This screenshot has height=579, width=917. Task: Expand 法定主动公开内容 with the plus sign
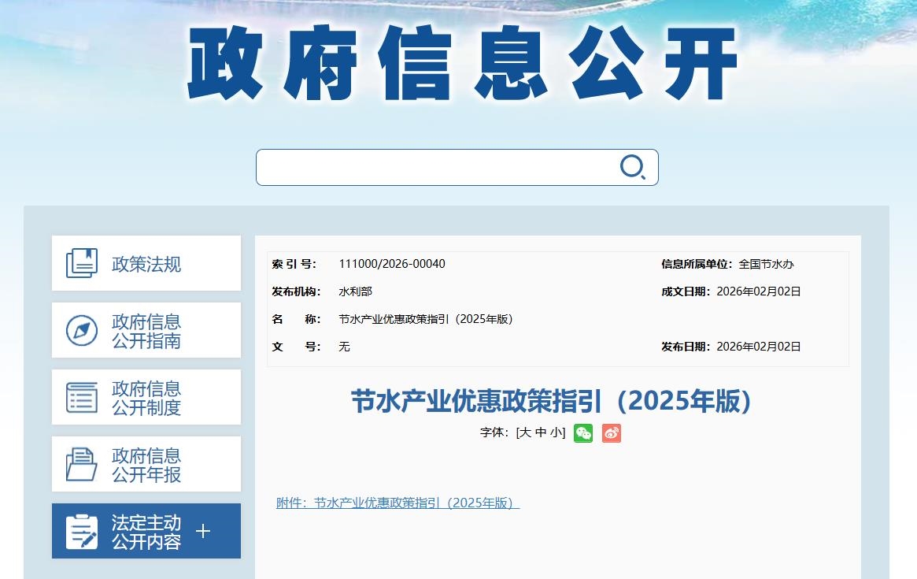pos(203,531)
